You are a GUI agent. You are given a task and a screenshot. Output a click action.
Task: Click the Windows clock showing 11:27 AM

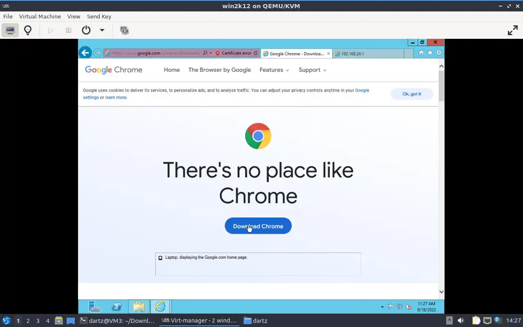427,307
